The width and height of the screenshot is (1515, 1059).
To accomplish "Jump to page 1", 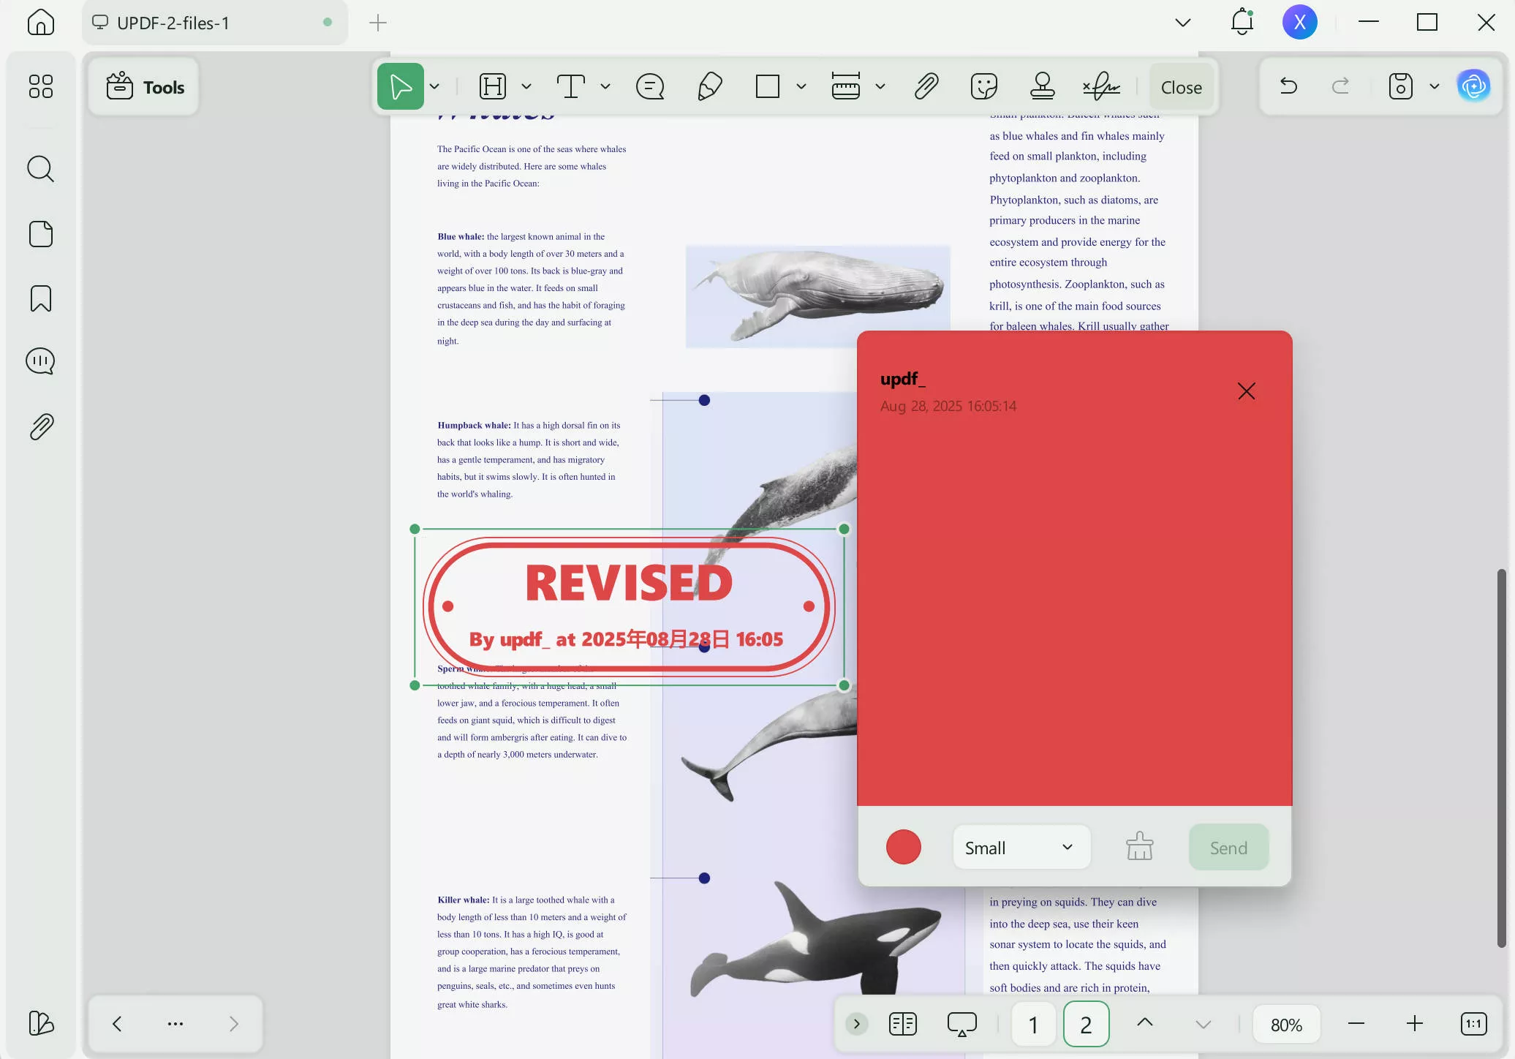I will pyautogui.click(x=1033, y=1024).
